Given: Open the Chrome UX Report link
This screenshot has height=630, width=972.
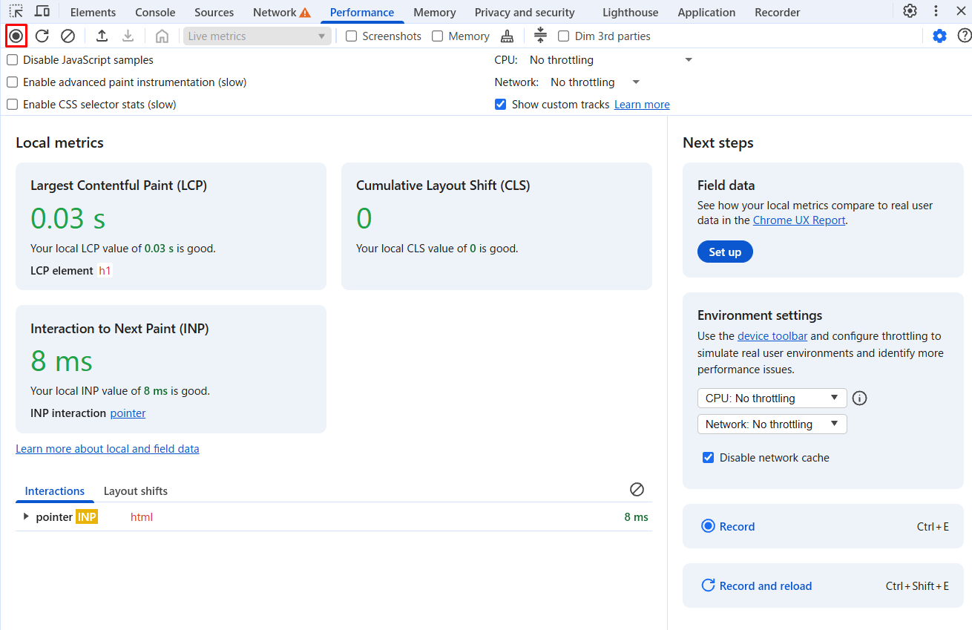Looking at the screenshot, I should [799, 220].
